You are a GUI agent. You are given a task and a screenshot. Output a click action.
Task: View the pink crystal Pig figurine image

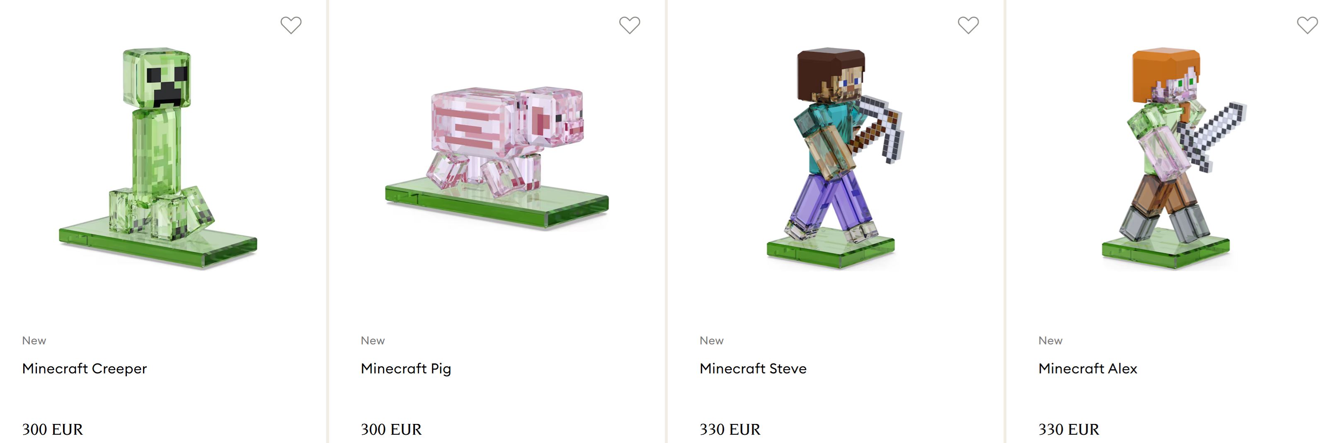point(497,158)
